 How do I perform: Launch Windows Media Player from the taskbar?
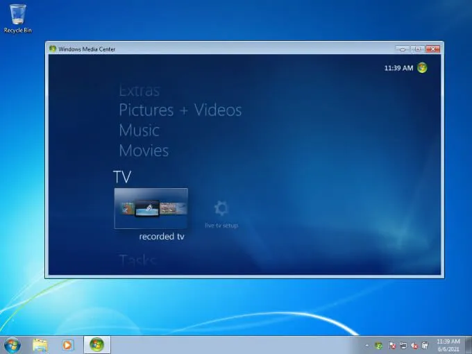tap(68, 345)
